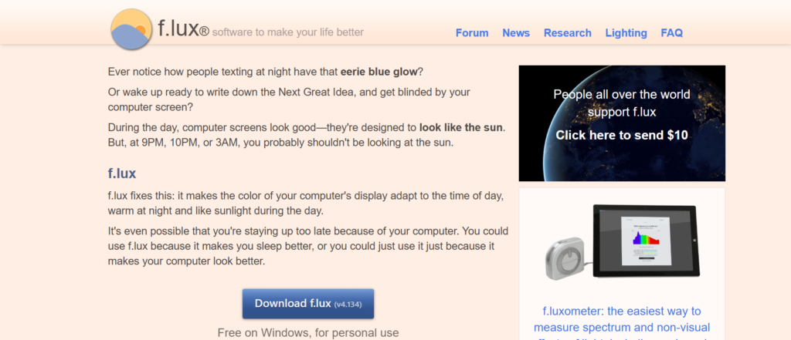The width and height of the screenshot is (791, 340).
Task: Go to the News section
Action: pyautogui.click(x=516, y=33)
